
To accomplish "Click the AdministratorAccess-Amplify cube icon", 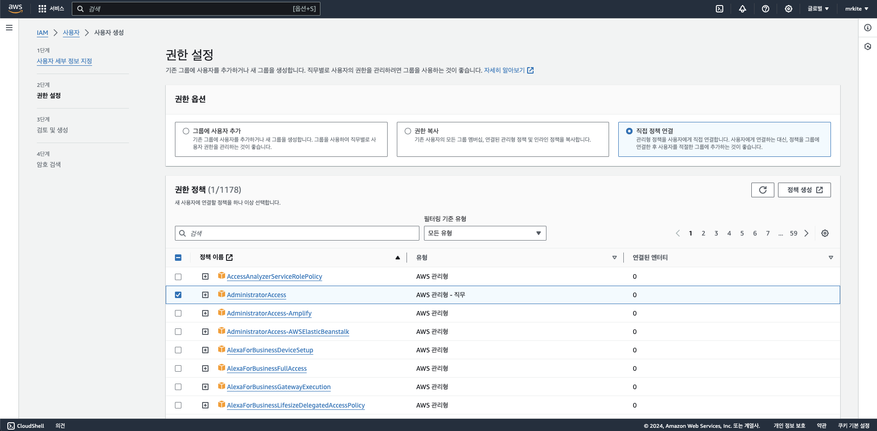I will pos(221,312).
